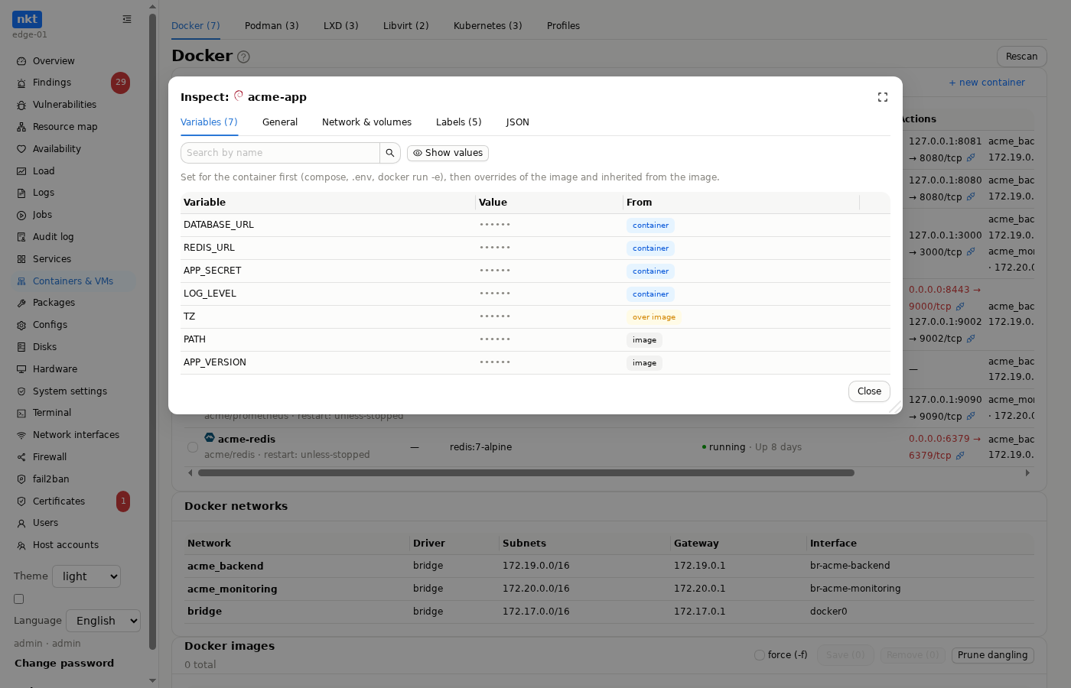Click the Resource map icon

coord(21,127)
